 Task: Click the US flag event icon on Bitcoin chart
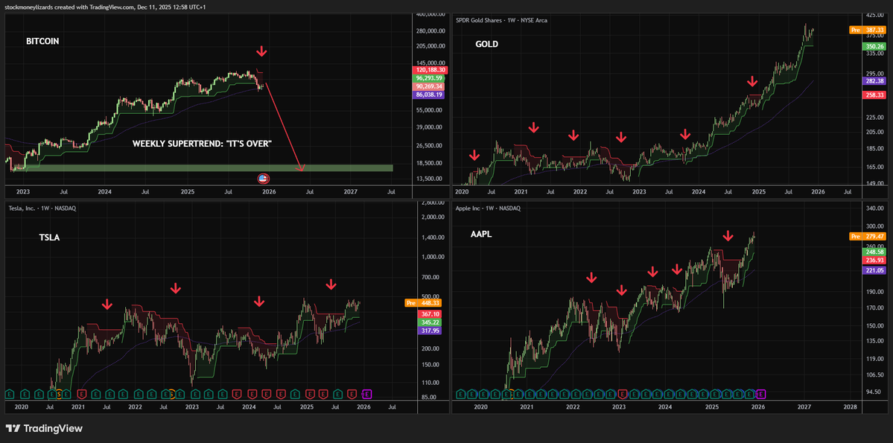263,179
